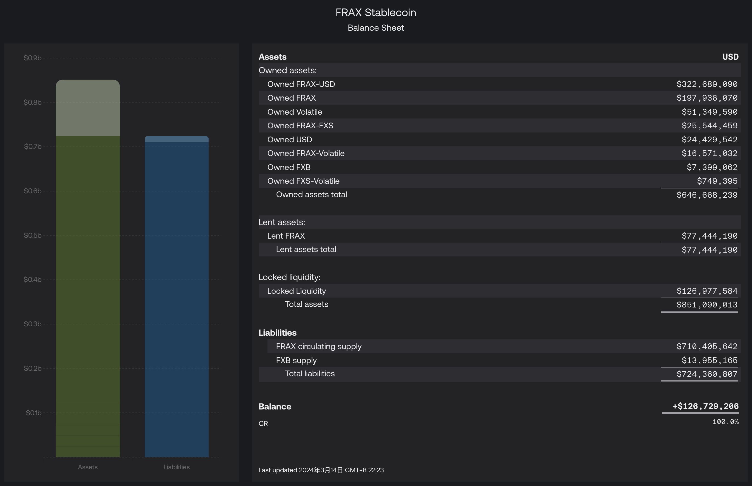Click the Total assets label
The height and width of the screenshot is (486, 752).
[306, 304]
